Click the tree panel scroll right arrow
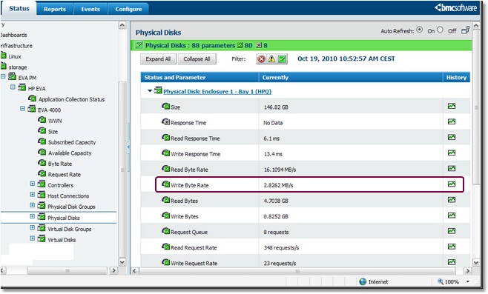The image size is (488, 294). 114,270
